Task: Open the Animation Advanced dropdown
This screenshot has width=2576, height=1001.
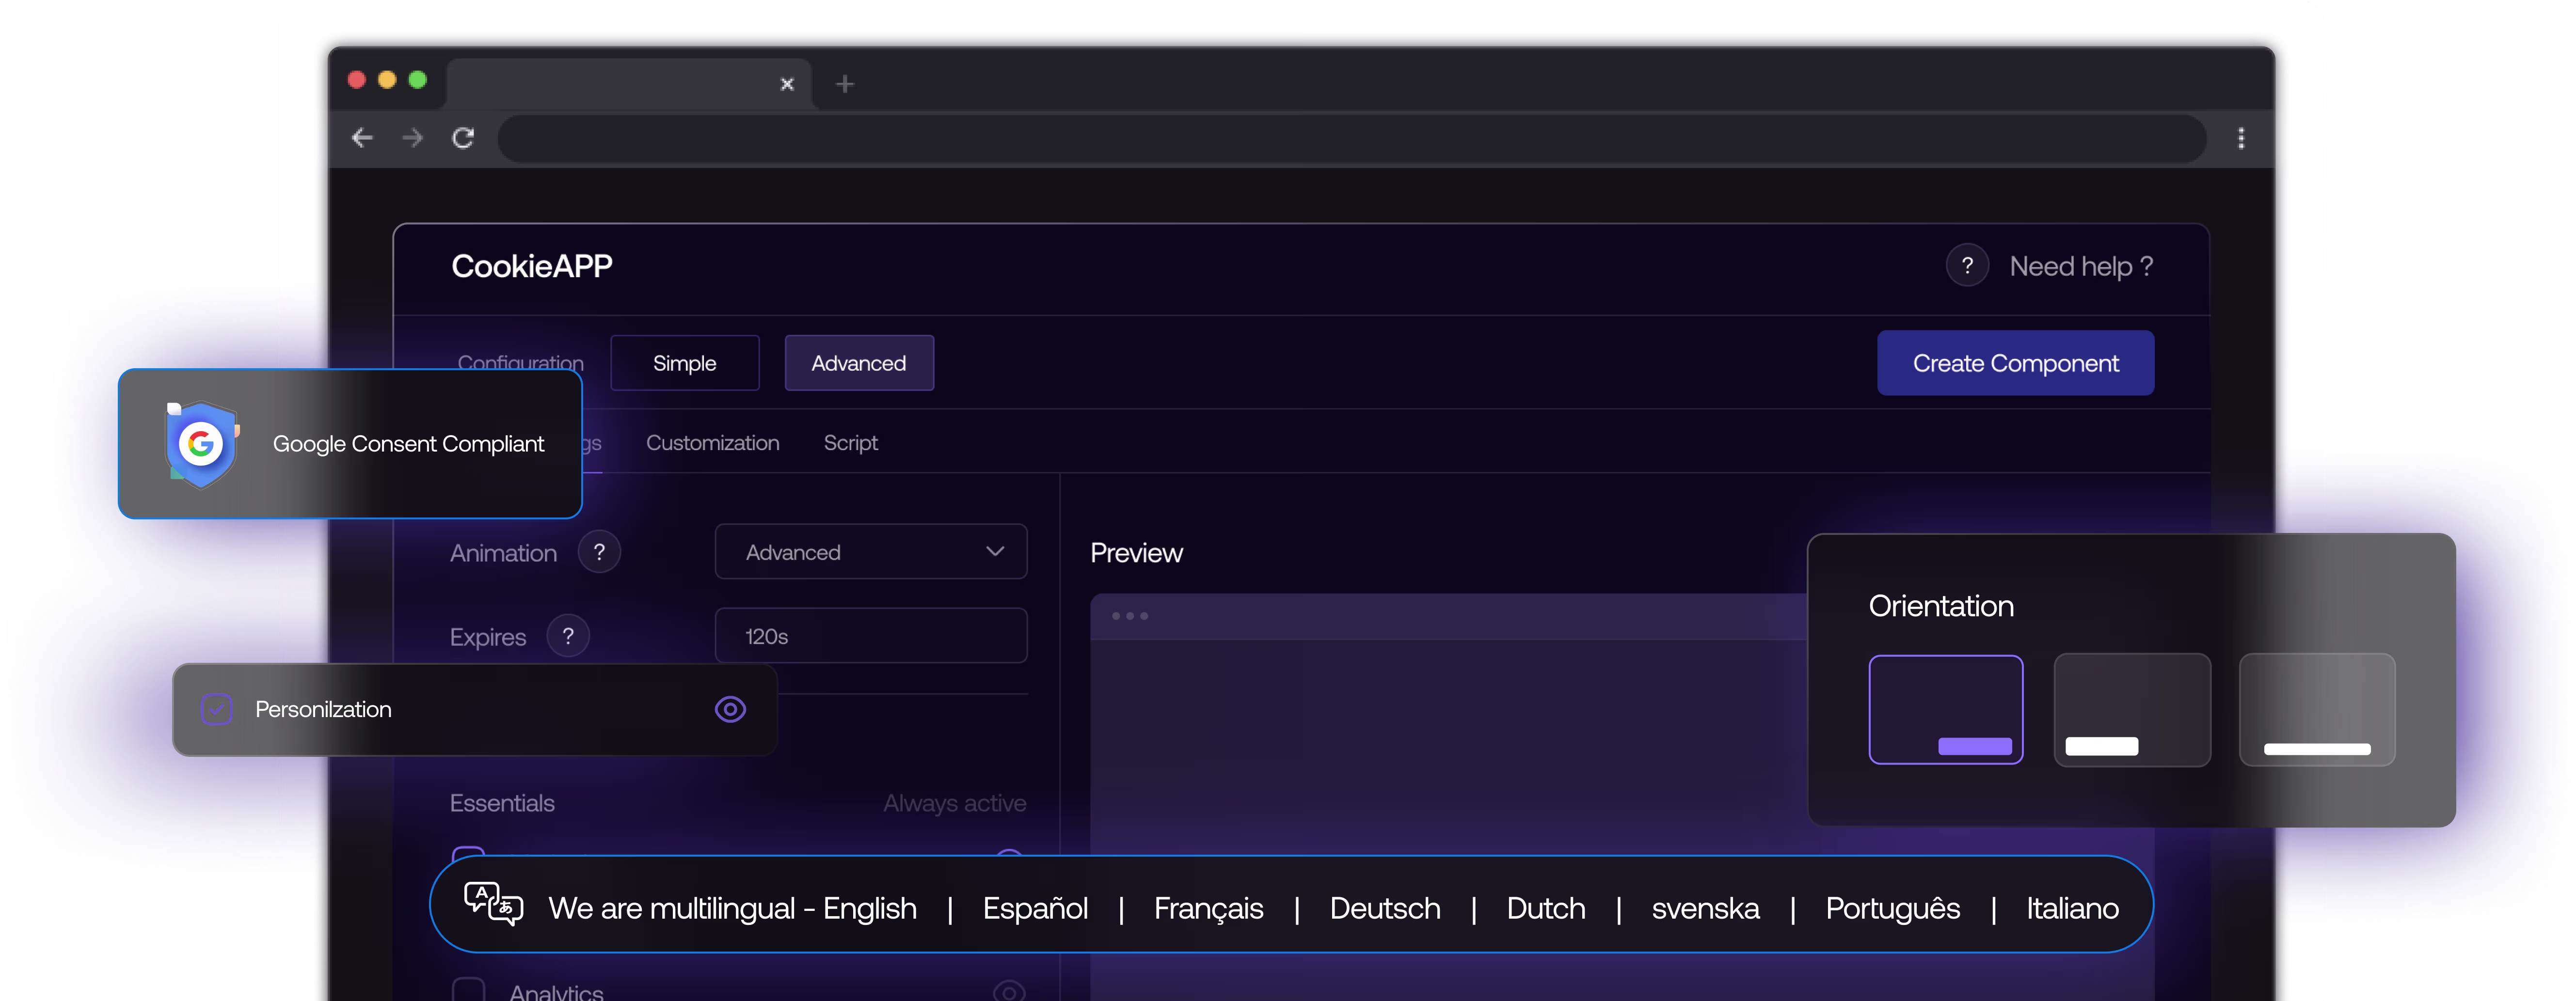Action: [870, 551]
